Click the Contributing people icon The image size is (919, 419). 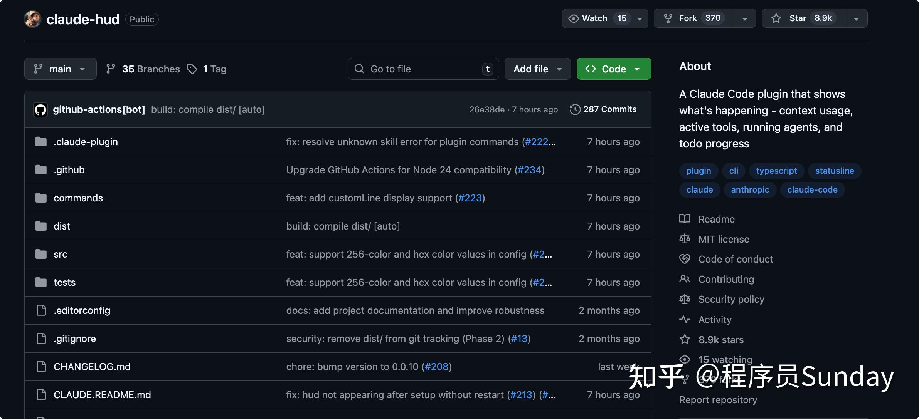(x=685, y=279)
